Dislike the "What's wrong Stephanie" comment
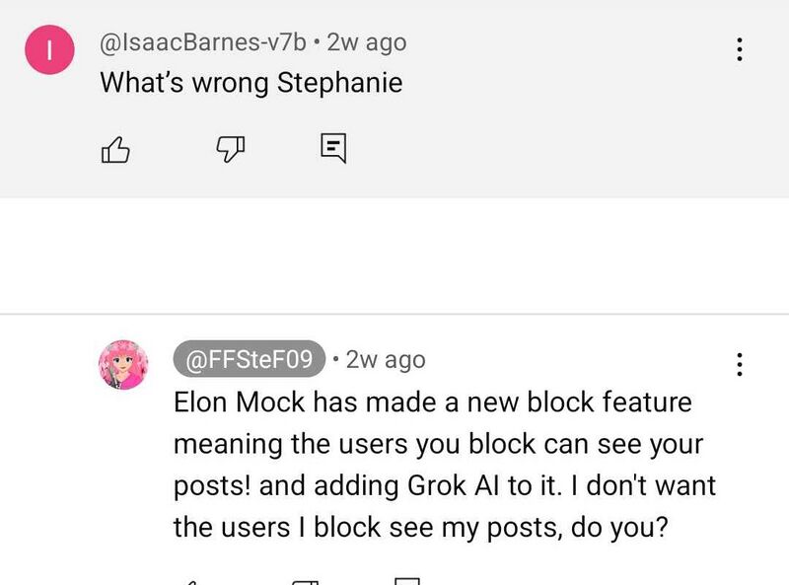The image size is (789, 585). pyautogui.click(x=230, y=150)
